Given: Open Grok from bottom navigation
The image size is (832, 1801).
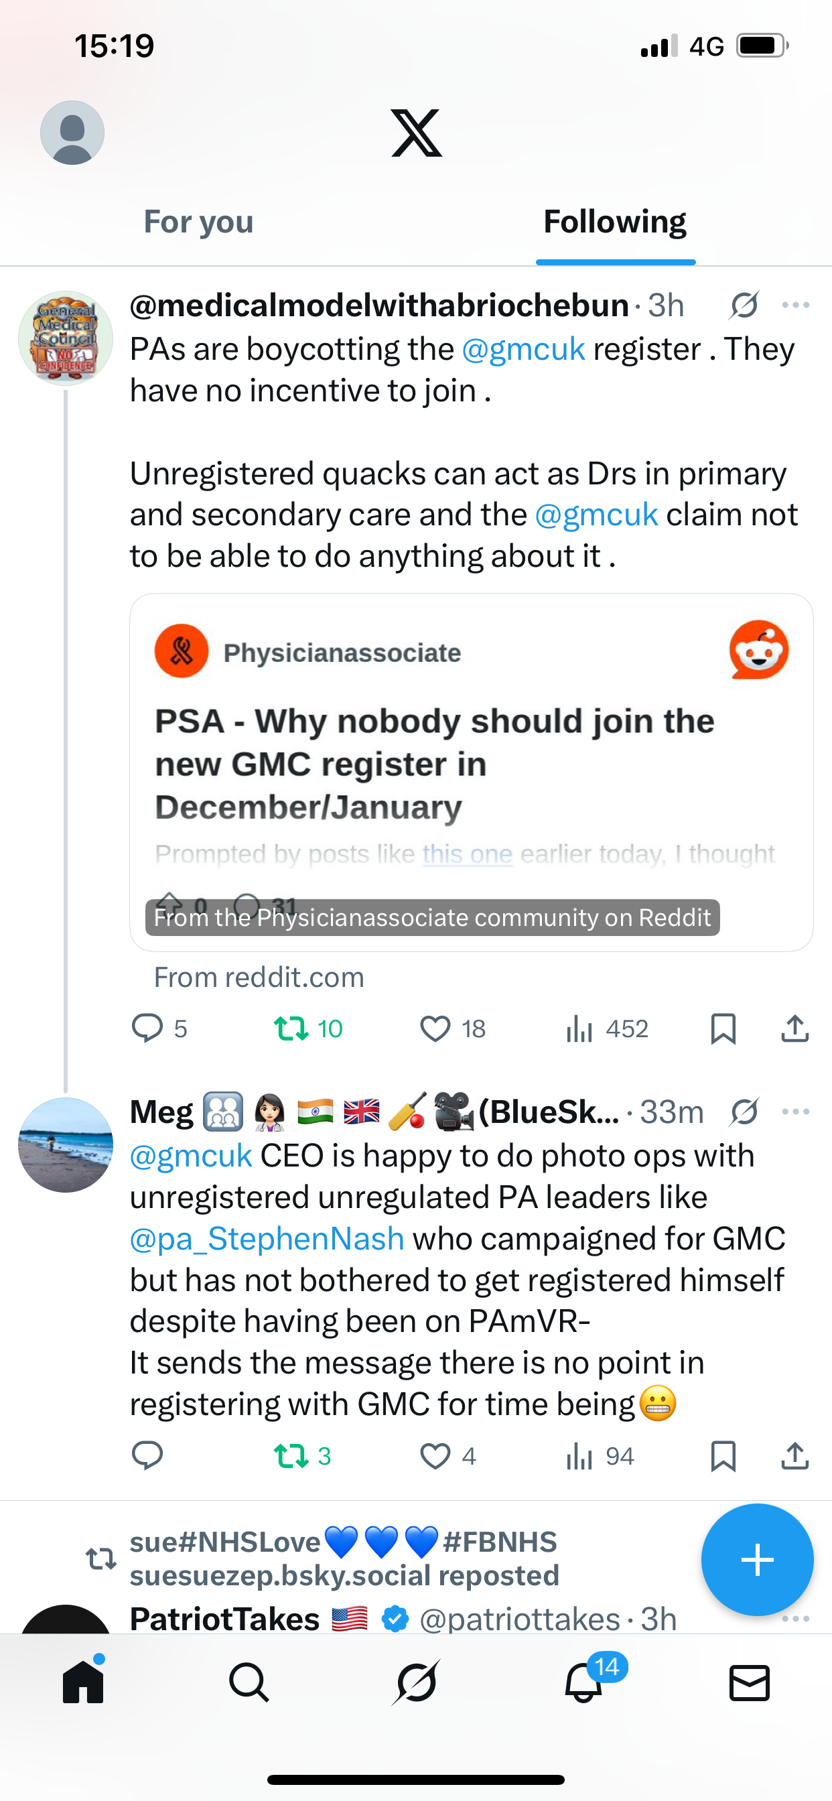Looking at the screenshot, I should tap(416, 1682).
